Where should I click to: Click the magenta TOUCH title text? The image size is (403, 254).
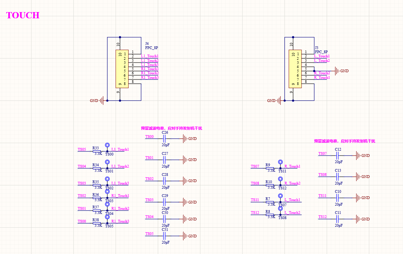click(23, 15)
